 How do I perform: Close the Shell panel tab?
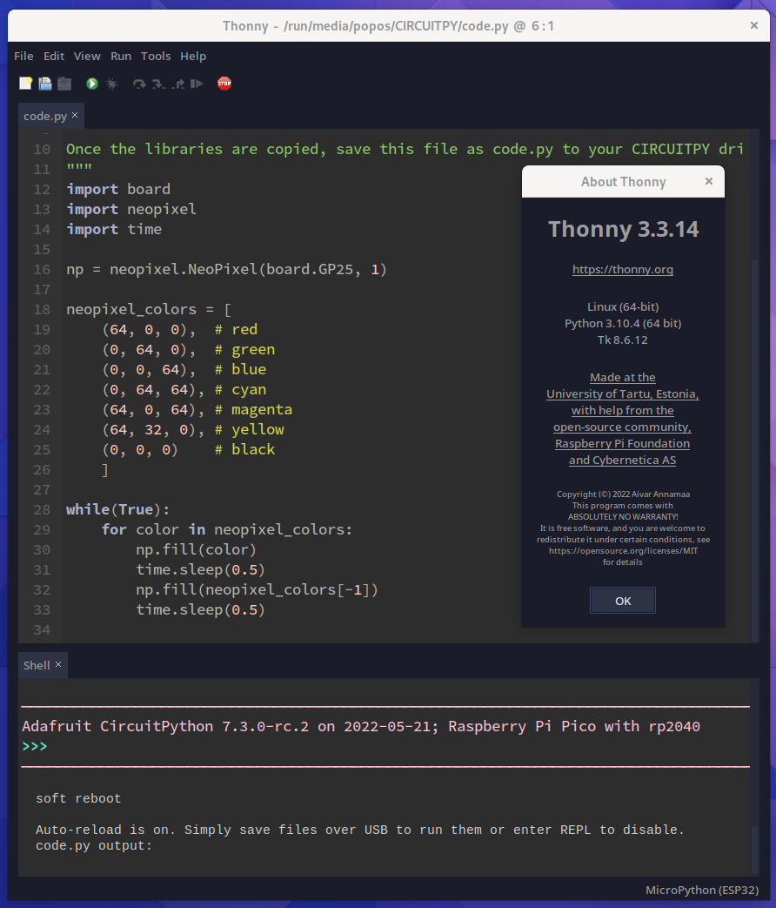tap(58, 664)
